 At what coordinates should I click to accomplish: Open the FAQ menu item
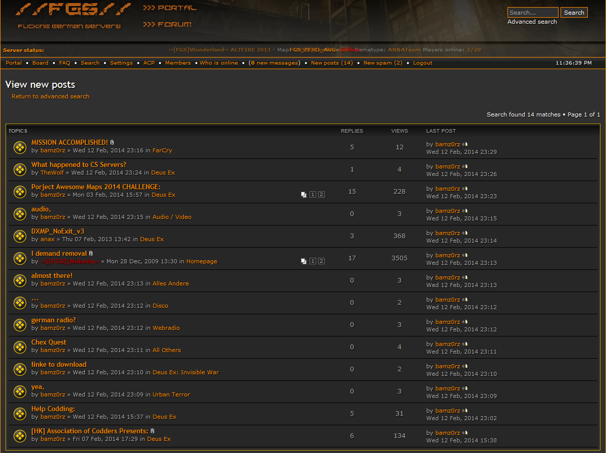coord(65,63)
